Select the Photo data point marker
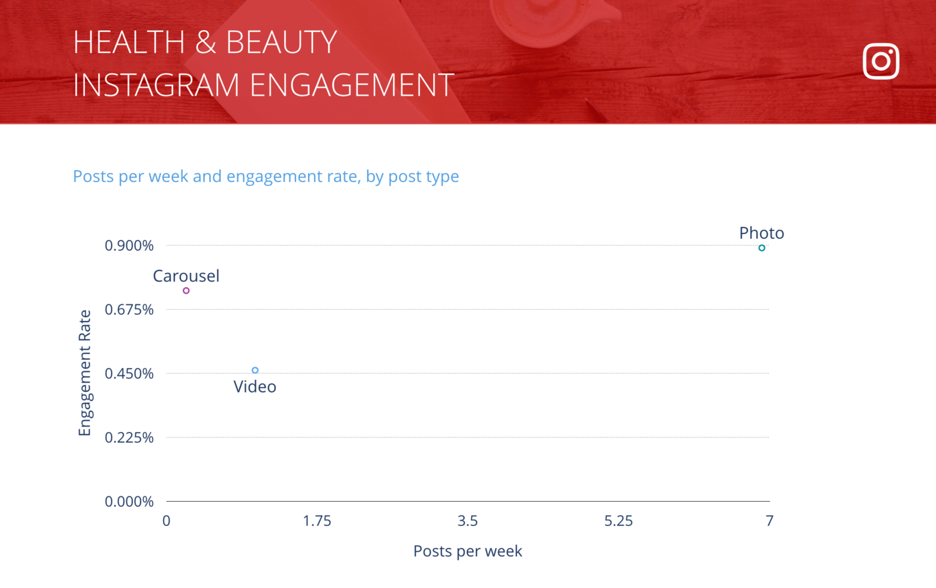Screen dimensions: 936x588 coord(762,248)
